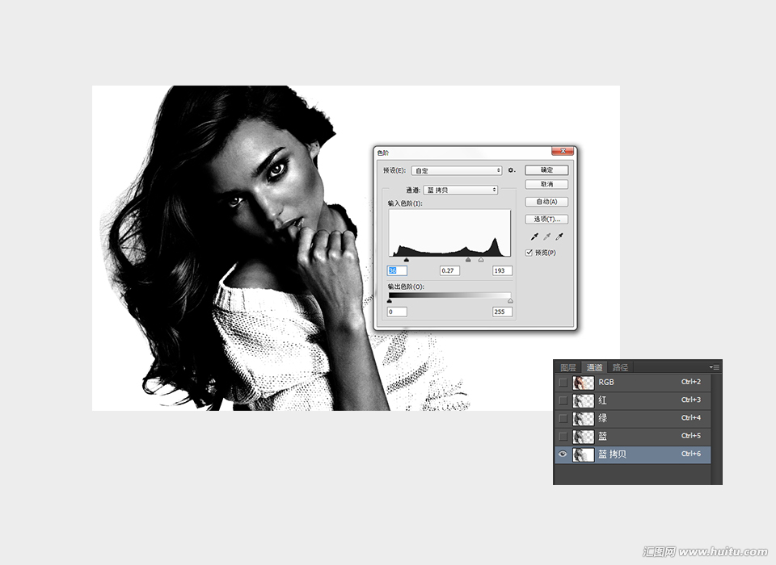Image resolution: width=776 pixels, height=565 pixels.
Task: Click the 红 channel name
Action: click(602, 400)
